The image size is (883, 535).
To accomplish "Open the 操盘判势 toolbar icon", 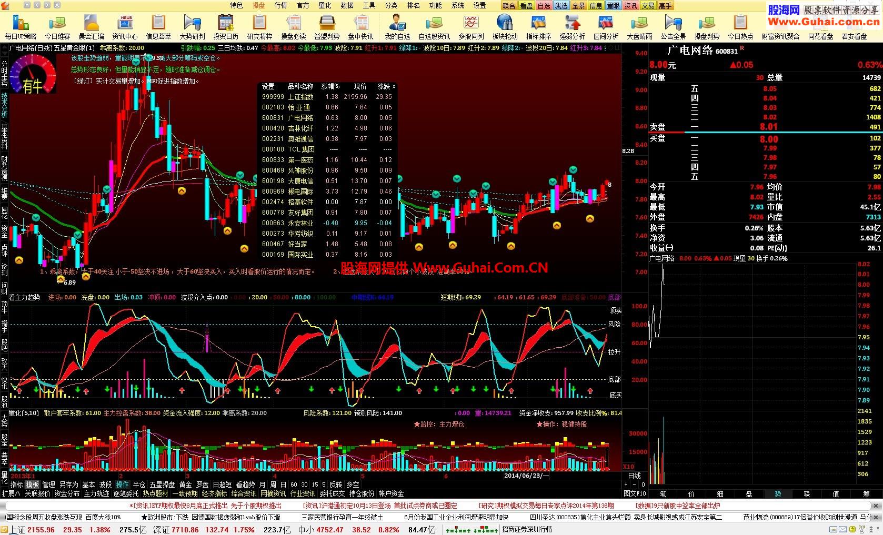I will point(707,27).
